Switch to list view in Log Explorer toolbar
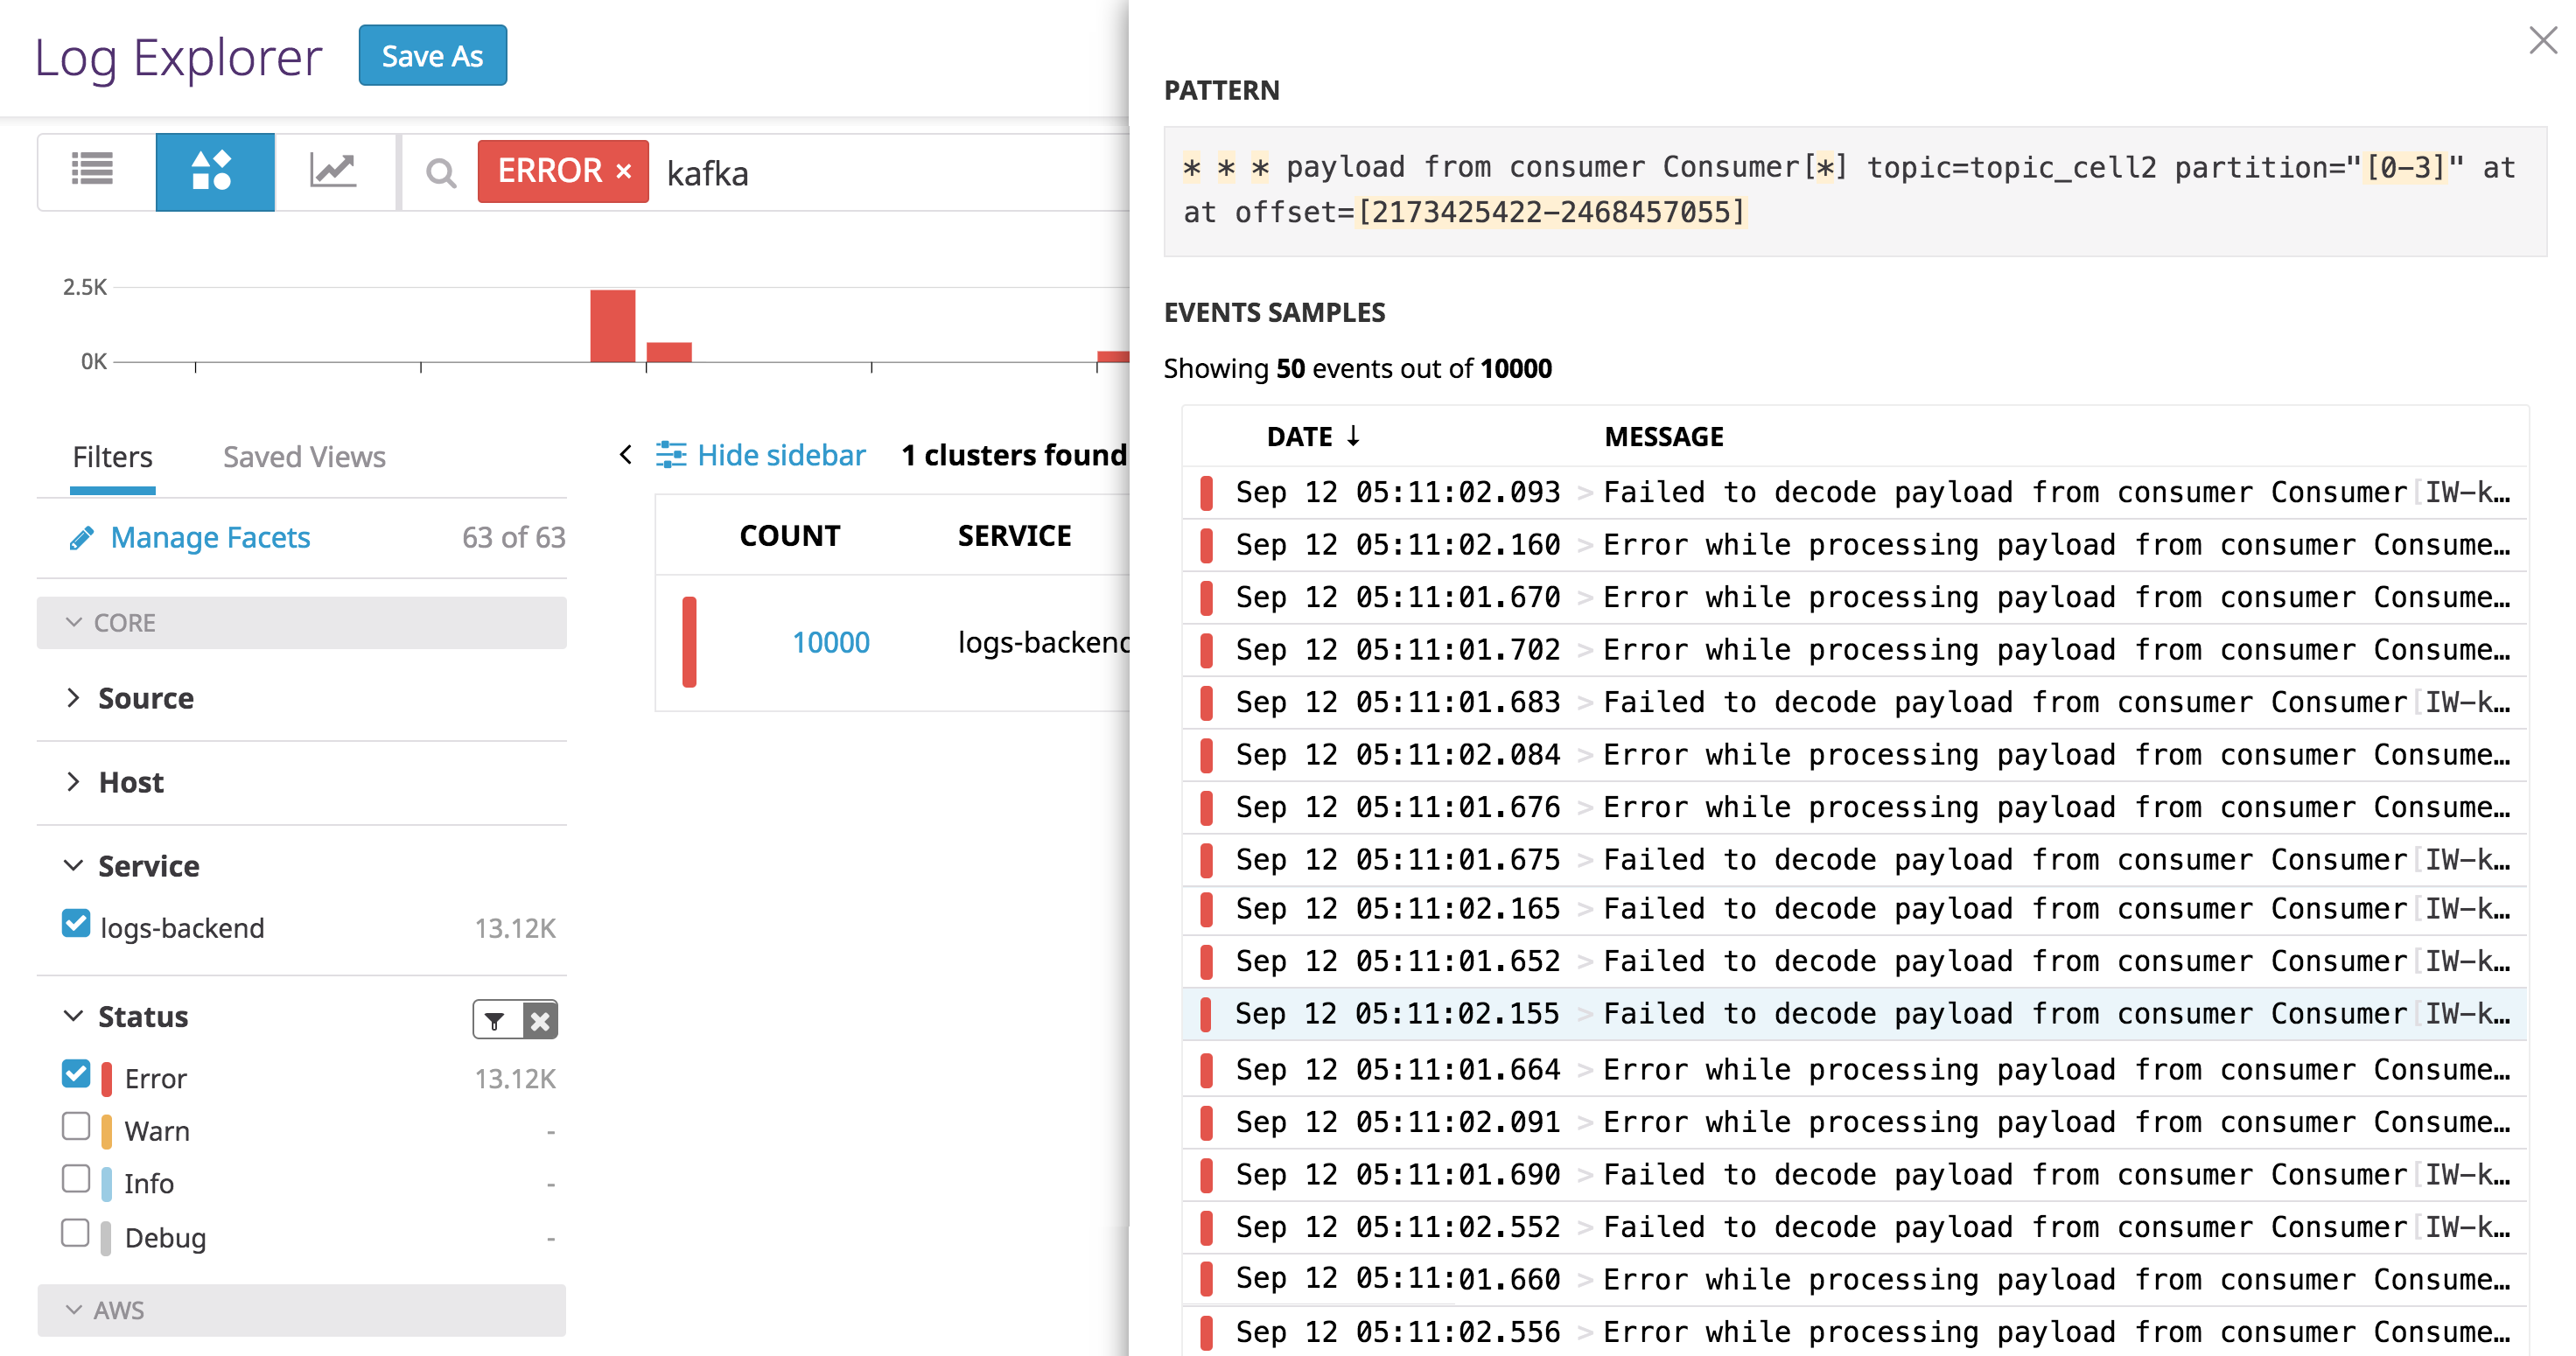 pyautogui.click(x=93, y=170)
